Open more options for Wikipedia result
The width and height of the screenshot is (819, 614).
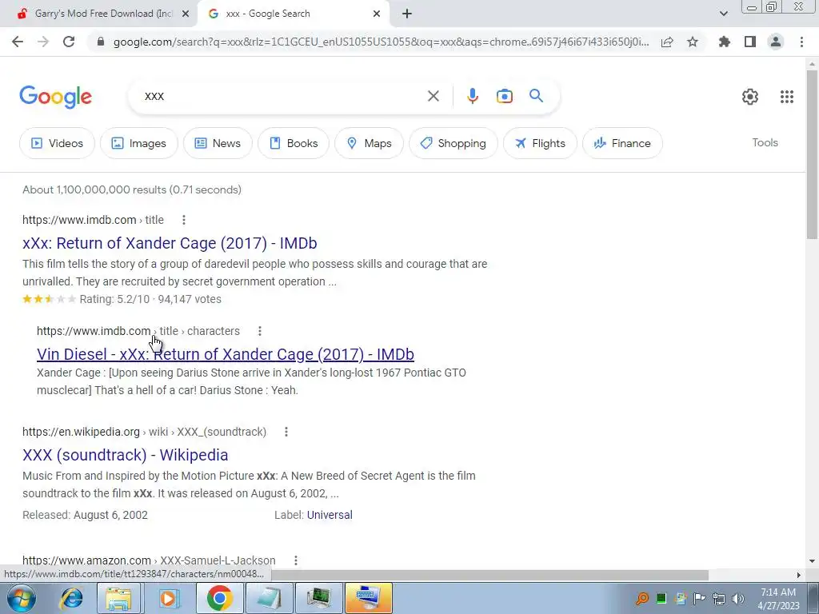(x=286, y=432)
